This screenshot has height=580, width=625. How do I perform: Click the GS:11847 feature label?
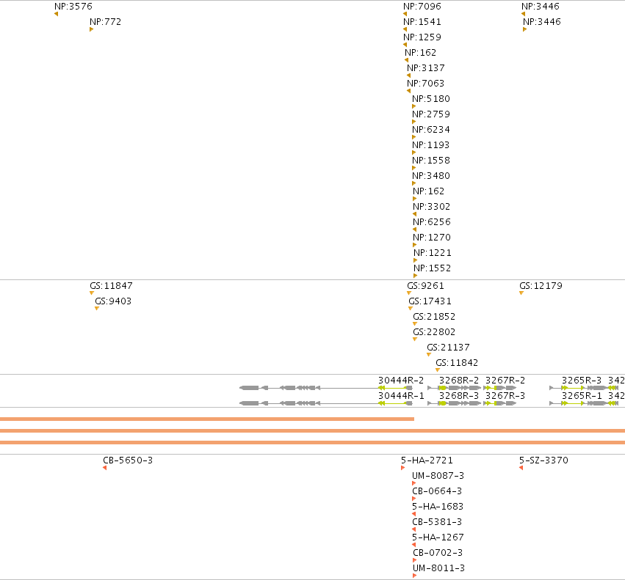click(111, 286)
